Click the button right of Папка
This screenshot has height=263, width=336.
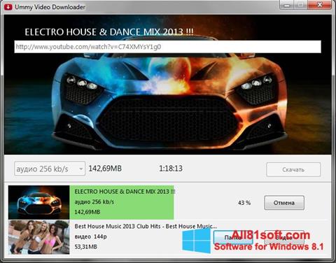point(284,238)
